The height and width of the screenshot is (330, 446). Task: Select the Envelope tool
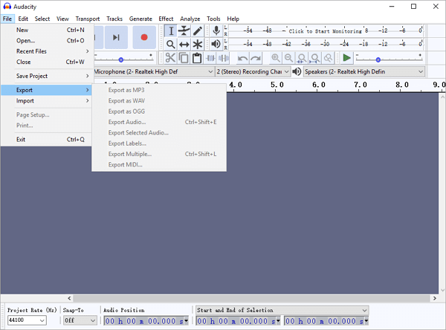point(184,30)
